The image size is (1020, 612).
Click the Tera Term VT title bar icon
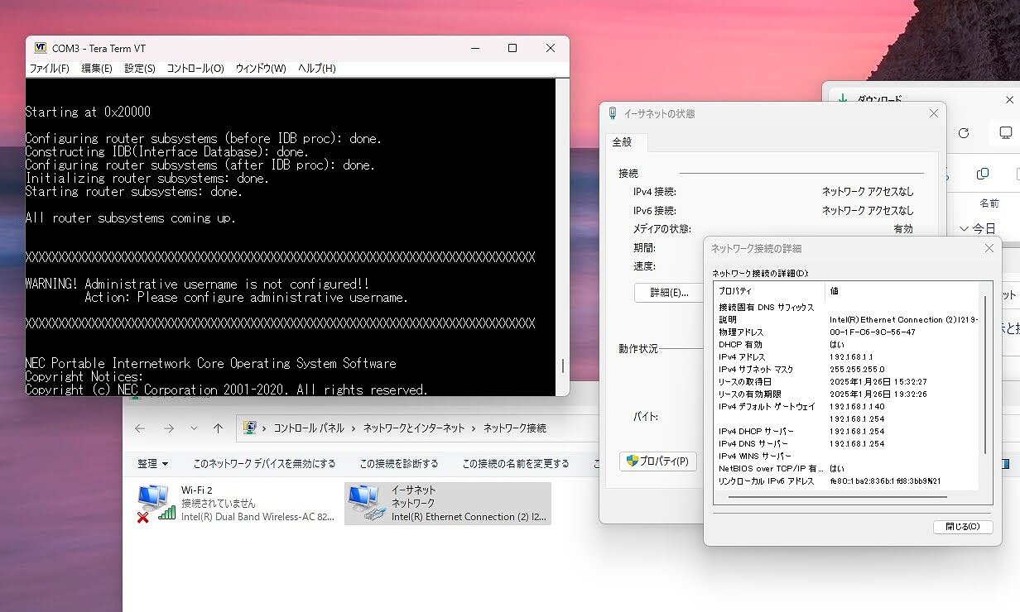pos(40,49)
